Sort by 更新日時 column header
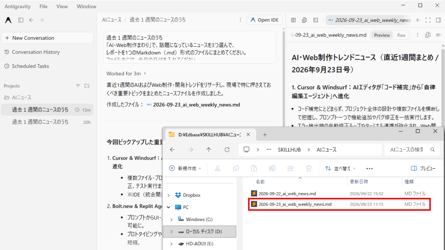The image size is (445, 250). (x=359, y=182)
